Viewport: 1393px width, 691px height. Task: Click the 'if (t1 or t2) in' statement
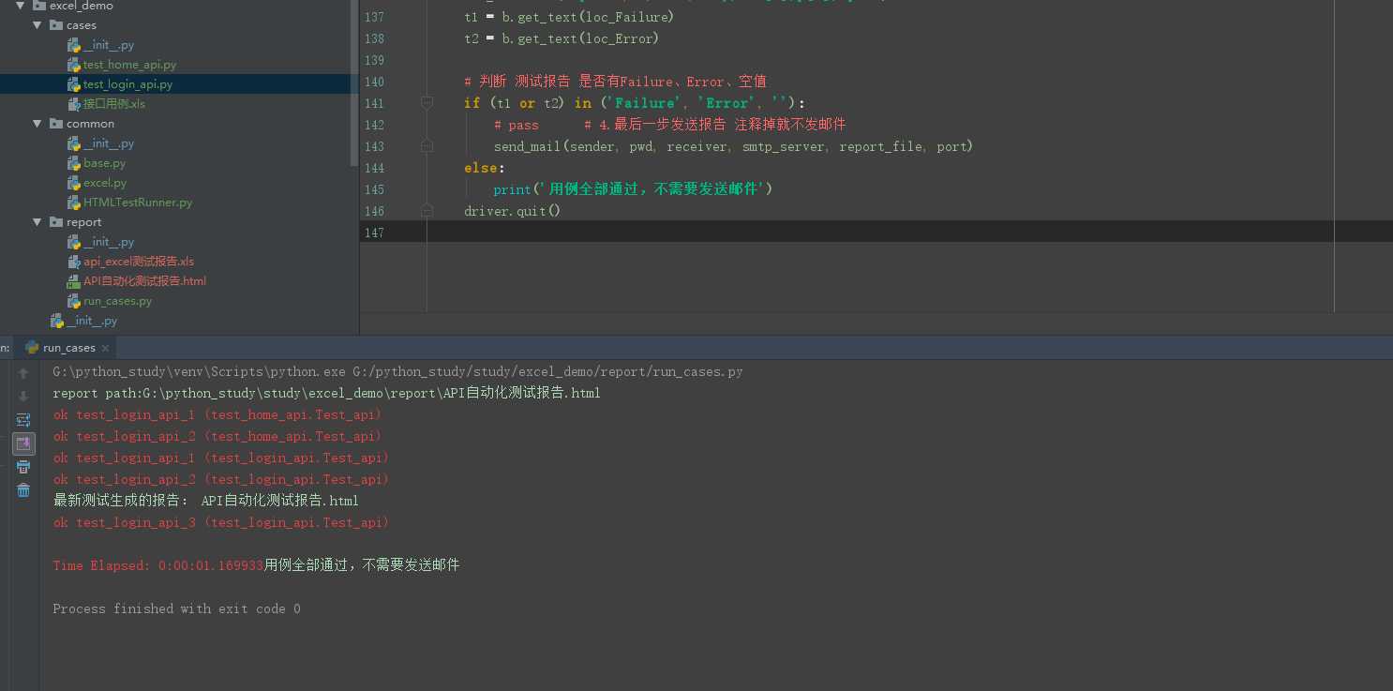click(635, 103)
